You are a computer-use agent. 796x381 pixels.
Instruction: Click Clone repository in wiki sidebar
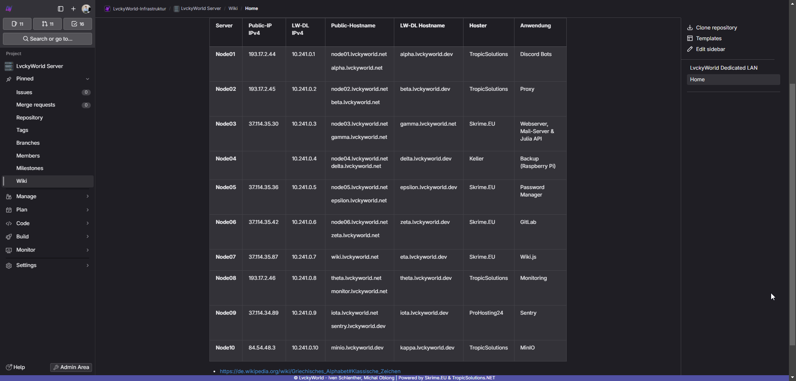click(x=716, y=28)
